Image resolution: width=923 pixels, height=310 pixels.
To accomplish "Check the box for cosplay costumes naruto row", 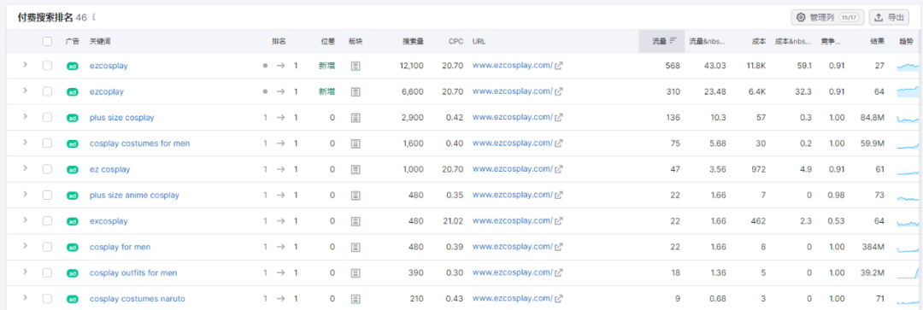I will [47, 299].
